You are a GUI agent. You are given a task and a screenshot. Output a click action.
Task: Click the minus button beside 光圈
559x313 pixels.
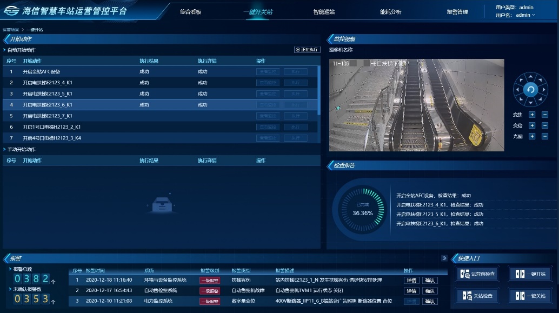pos(544,136)
